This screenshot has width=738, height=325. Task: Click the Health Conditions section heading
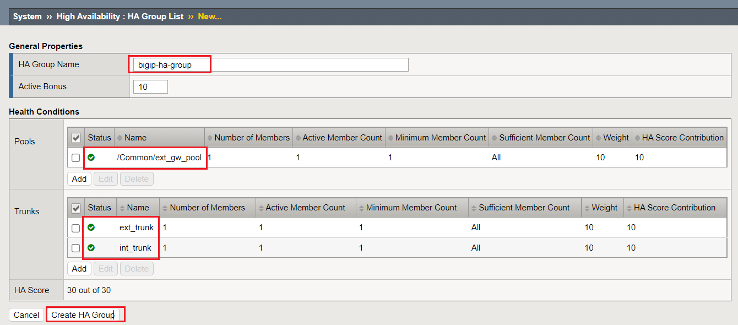pos(44,112)
